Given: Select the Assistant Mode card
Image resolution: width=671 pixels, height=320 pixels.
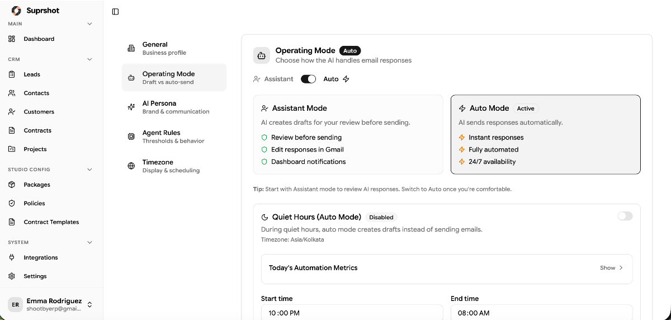Looking at the screenshot, I should pos(348,134).
